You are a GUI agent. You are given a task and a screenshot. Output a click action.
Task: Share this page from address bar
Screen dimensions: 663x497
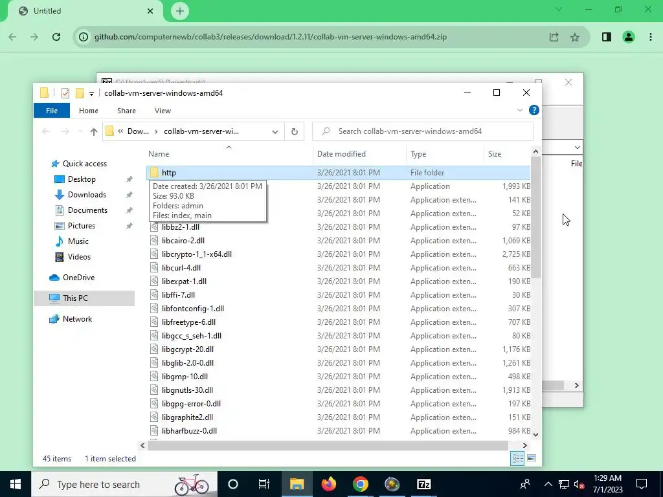(x=554, y=37)
